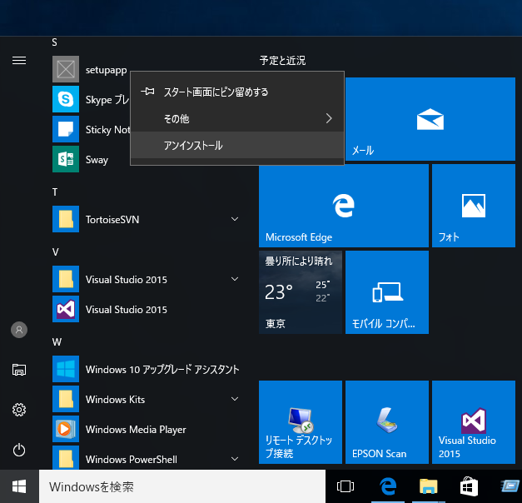Click the Power button icon
The image size is (522, 503).
pyautogui.click(x=19, y=450)
